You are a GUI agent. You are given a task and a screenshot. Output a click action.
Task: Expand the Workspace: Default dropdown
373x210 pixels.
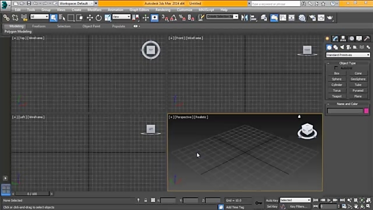coord(76,3)
